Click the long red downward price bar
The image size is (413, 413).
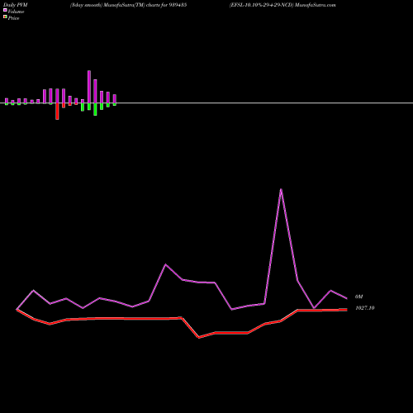point(57,112)
